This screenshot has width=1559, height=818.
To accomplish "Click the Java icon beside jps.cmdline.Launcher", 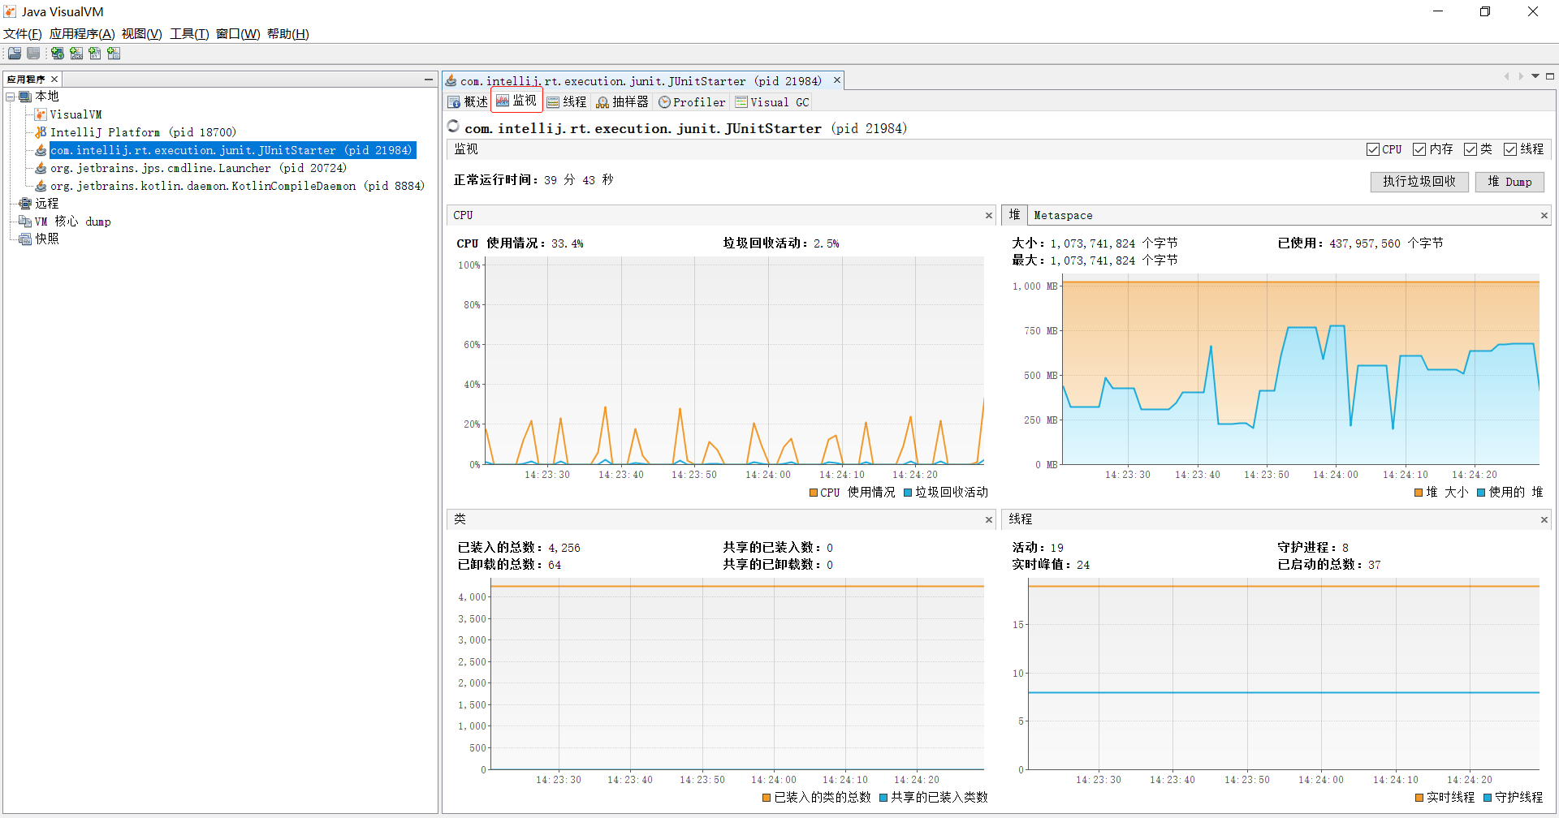I will (x=41, y=168).
